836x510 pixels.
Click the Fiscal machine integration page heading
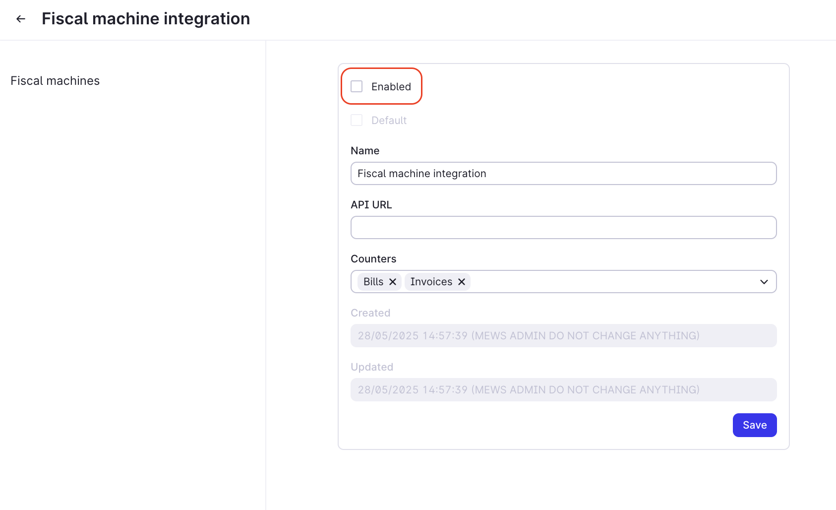click(146, 19)
